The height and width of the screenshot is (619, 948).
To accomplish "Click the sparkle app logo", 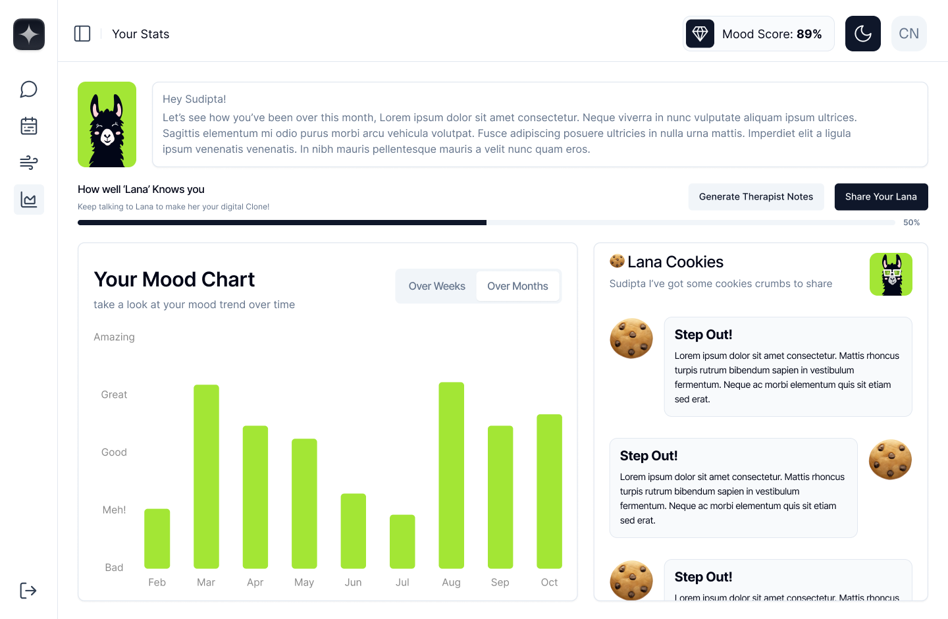I will tap(29, 34).
